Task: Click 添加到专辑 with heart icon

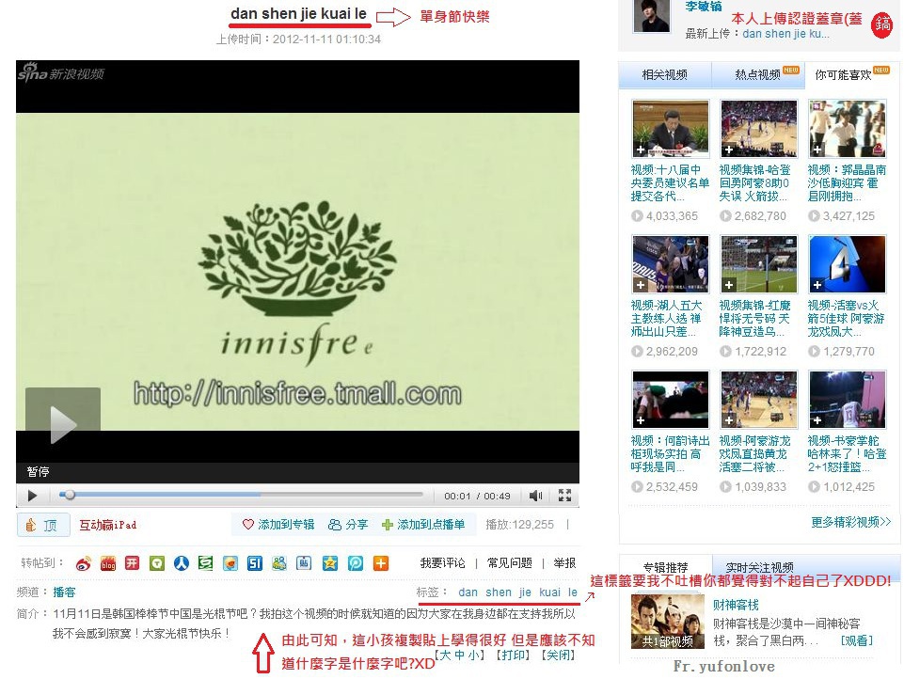Action: (278, 525)
